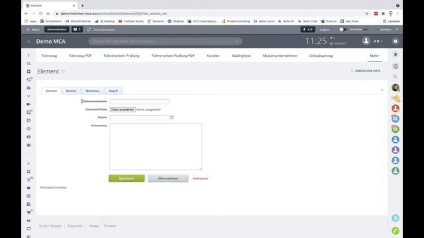Screen dimensions: 424x238
Task: Focus the Datum input field
Action: [x=140, y=118]
